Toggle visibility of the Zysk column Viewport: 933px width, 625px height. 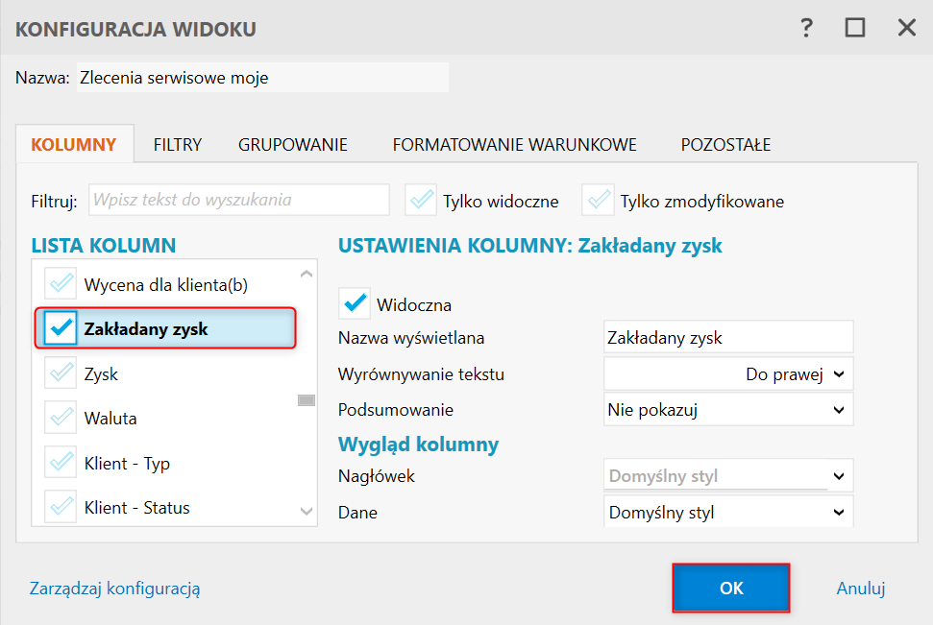pos(61,374)
